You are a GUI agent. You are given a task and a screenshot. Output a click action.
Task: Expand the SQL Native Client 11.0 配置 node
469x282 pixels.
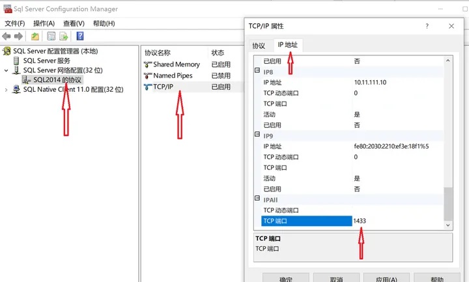coord(7,90)
